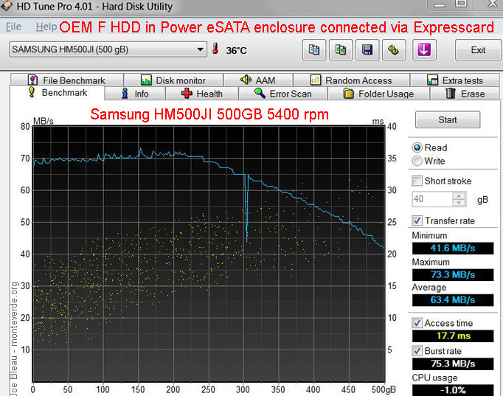
Task: Open the options gear icon
Action: (x=394, y=49)
